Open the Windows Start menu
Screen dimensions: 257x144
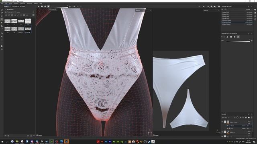point(2,142)
